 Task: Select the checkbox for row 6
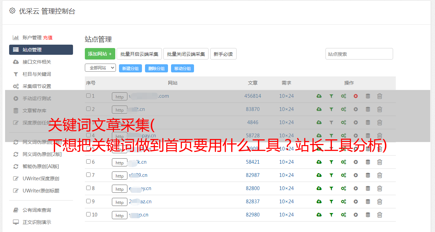88,162
